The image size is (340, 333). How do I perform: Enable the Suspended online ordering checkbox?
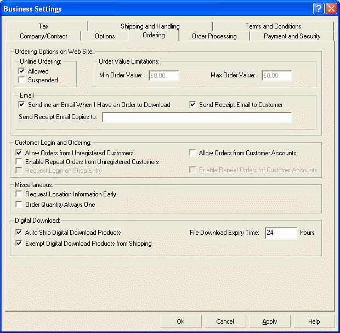pos(21,80)
